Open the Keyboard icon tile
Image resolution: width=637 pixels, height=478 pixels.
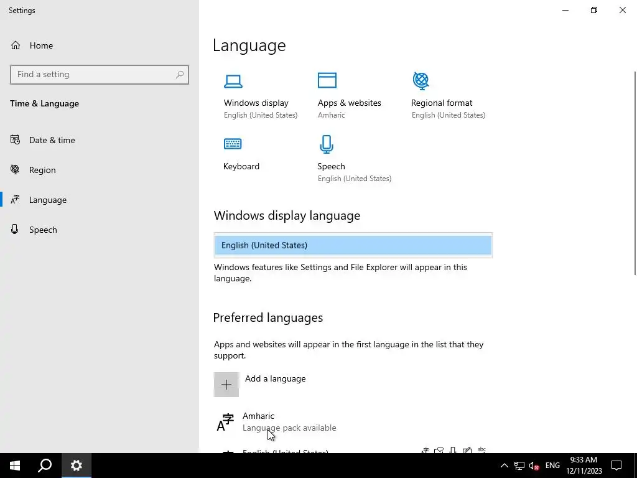[233, 144]
